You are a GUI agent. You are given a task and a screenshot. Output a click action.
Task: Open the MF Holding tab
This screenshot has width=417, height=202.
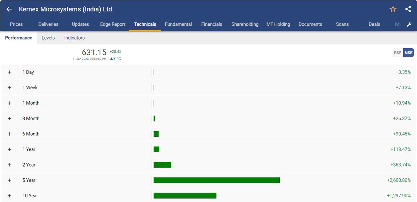[278, 24]
